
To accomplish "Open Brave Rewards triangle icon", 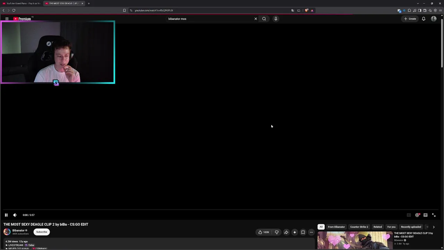I will [312, 10].
